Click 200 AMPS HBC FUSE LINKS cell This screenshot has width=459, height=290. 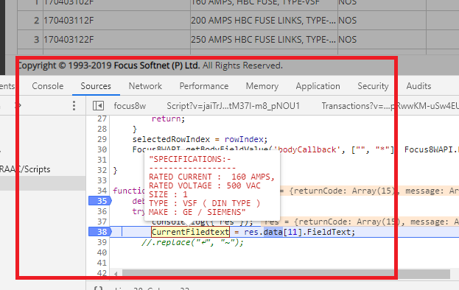[264, 21]
